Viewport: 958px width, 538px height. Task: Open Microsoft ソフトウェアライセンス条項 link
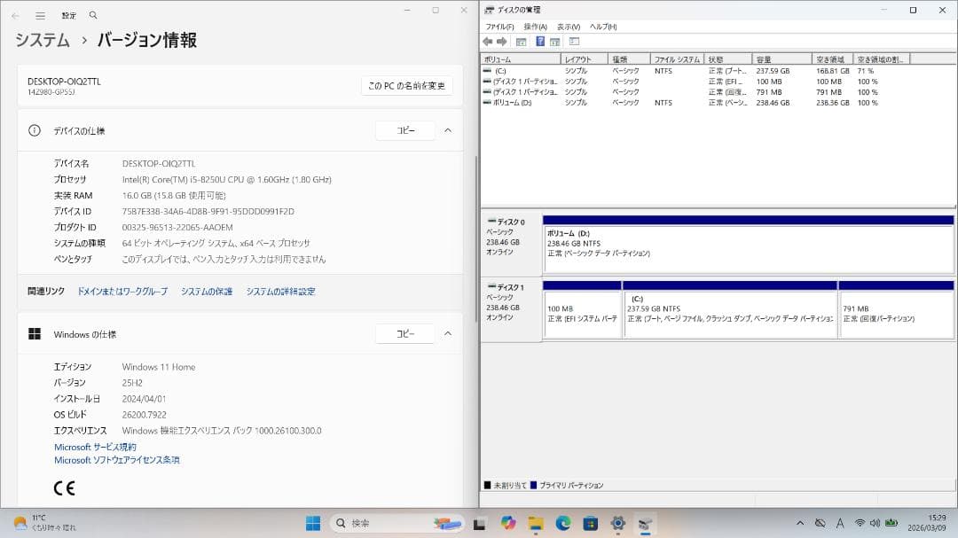coord(117,460)
